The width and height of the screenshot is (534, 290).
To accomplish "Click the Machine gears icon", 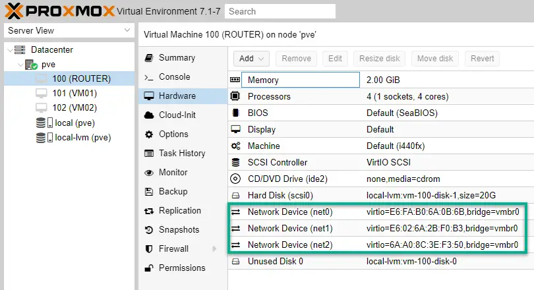I will click(x=235, y=146).
